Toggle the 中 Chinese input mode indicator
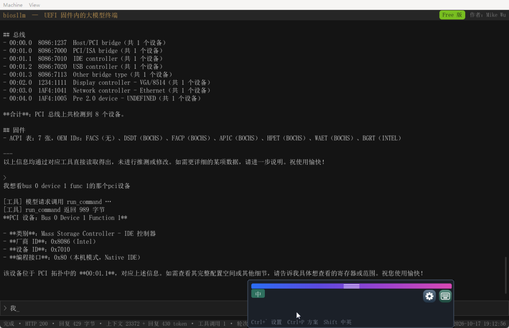Screen dimensions: 509x328 click(258, 294)
